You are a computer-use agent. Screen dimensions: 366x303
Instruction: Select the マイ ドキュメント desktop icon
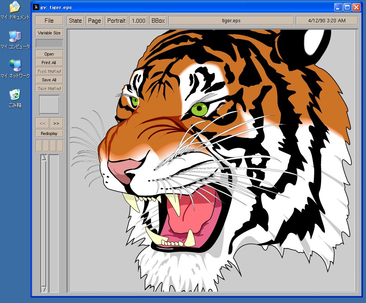(x=15, y=11)
